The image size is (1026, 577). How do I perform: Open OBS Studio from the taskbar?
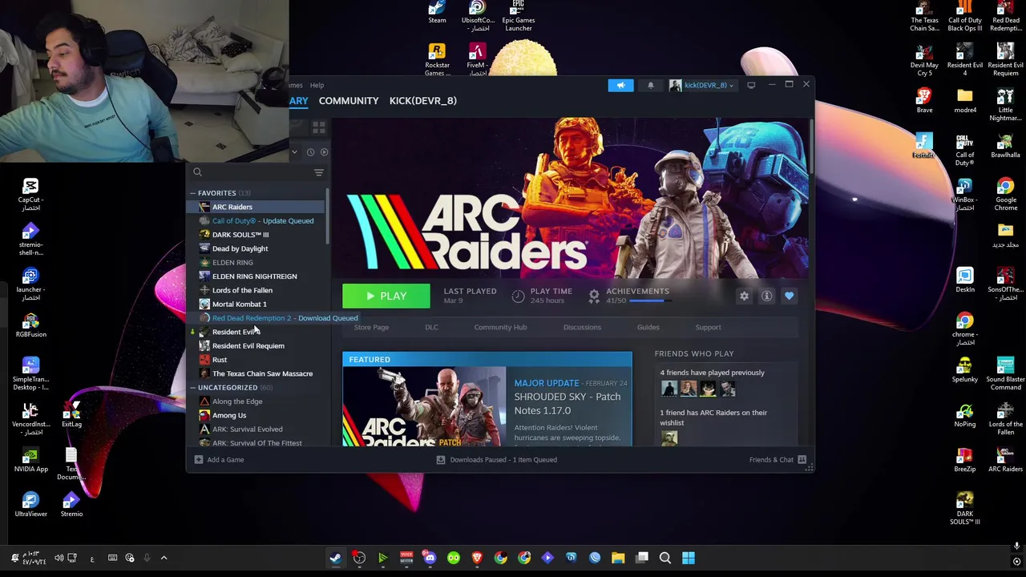[x=359, y=558]
